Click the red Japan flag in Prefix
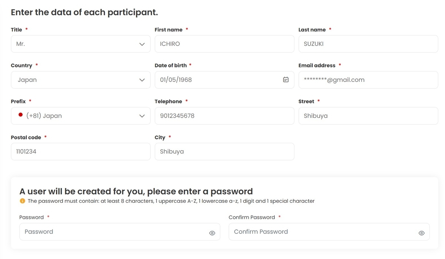 click(x=21, y=115)
